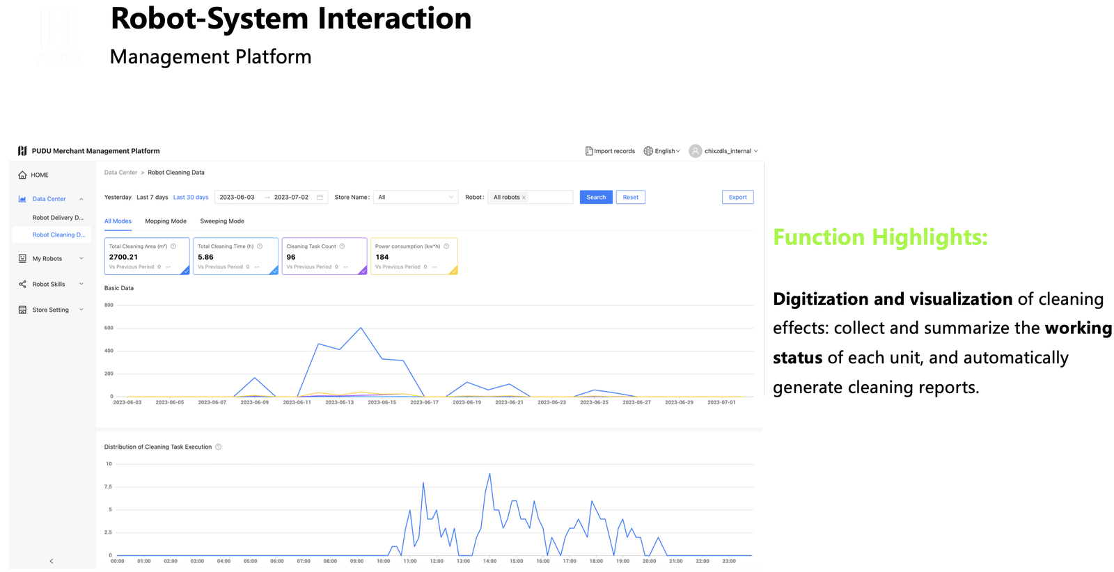Click the 14:00 label on distribution chart
The height and width of the screenshot is (572, 1114).
[x=489, y=562]
